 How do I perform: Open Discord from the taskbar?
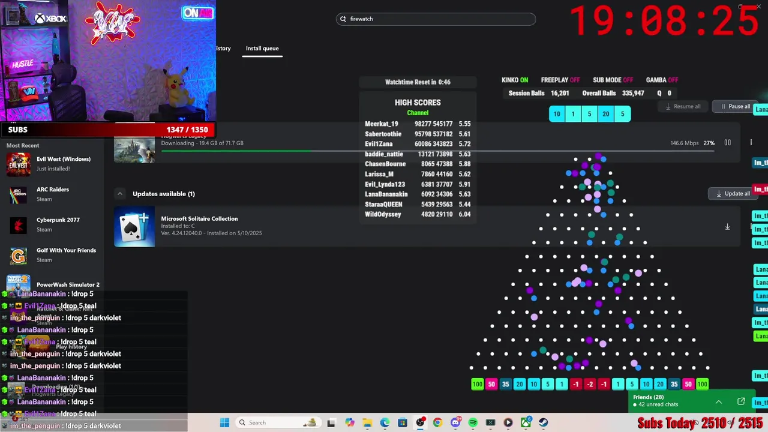[455, 422]
